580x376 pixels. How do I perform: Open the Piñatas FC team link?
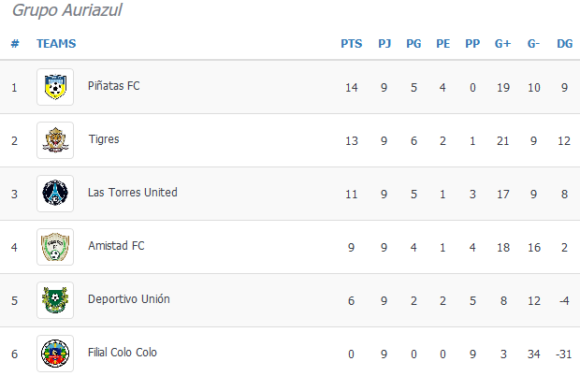tap(113, 86)
